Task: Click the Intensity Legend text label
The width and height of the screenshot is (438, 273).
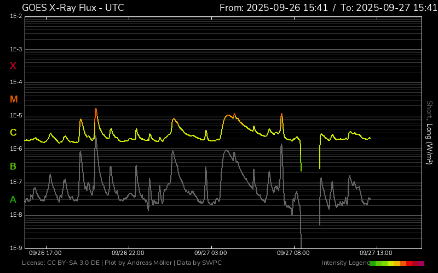Action: (344, 263)
